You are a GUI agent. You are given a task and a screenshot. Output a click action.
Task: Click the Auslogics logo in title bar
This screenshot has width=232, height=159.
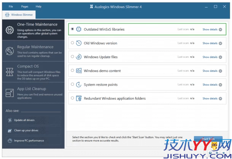coord(91,6)
